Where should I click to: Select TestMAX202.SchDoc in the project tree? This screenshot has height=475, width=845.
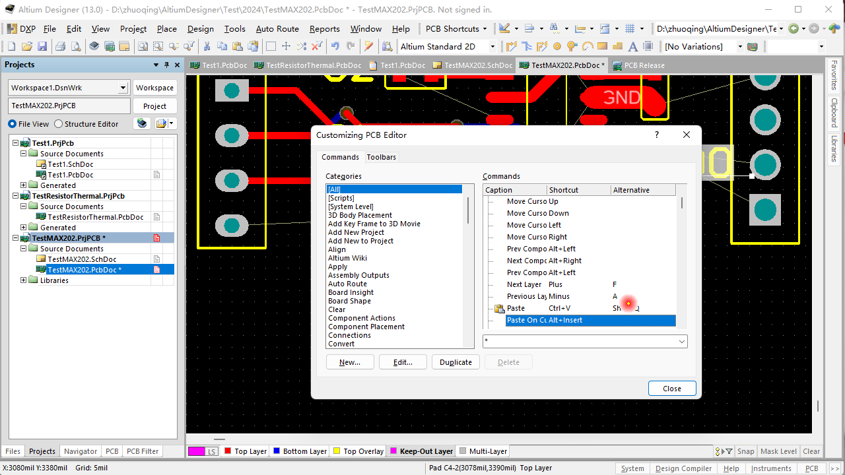(82, 259)
